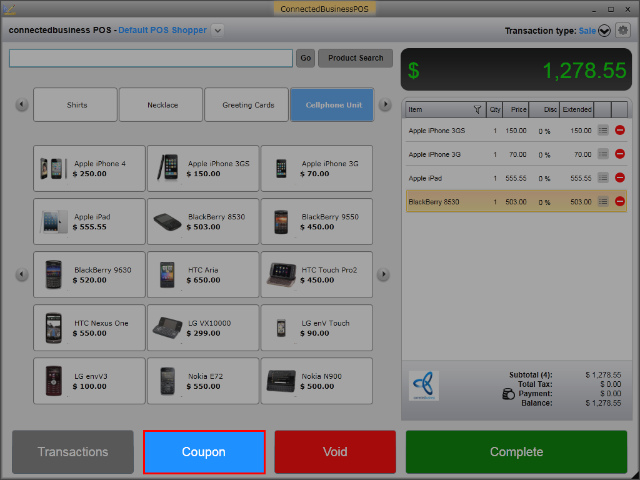The height and width of the screenshot is (480, 640).
Task: Show next categories with right arrow
Action: tap(385, 104)
